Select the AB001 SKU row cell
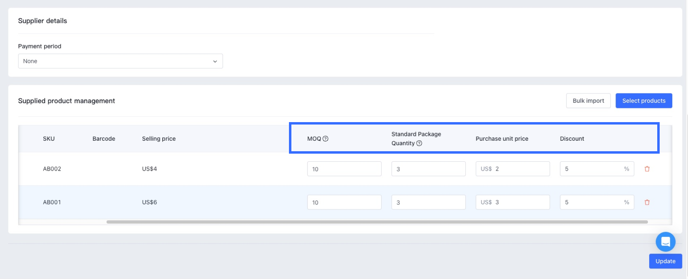Viewport: 688px width, 279px height. pyautogui.click(x=52, y=202)
